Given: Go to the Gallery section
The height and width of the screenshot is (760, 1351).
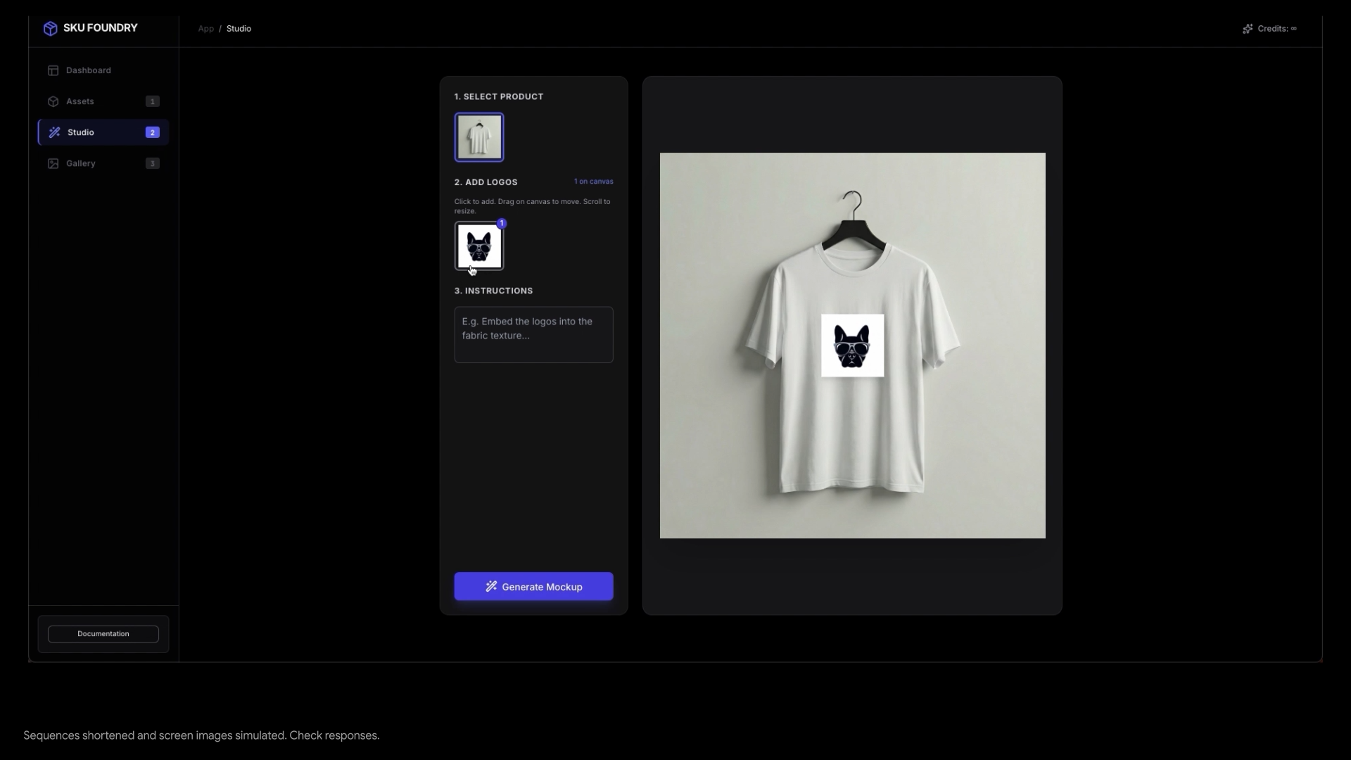Looking at the screenshot, I should (81, 163).
